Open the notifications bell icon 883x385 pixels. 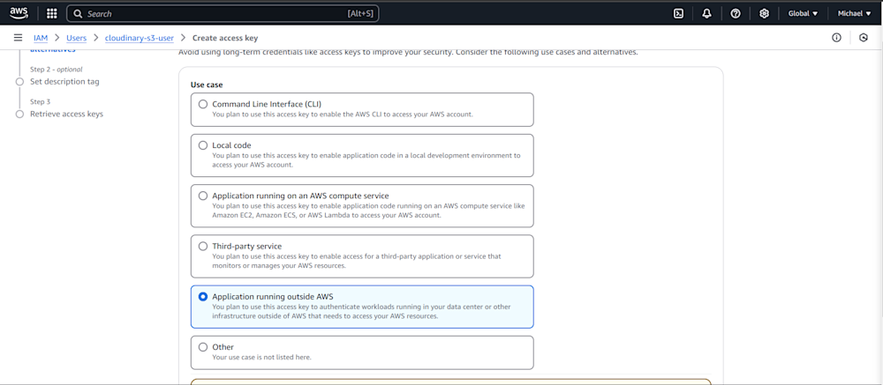pos(706,13)
